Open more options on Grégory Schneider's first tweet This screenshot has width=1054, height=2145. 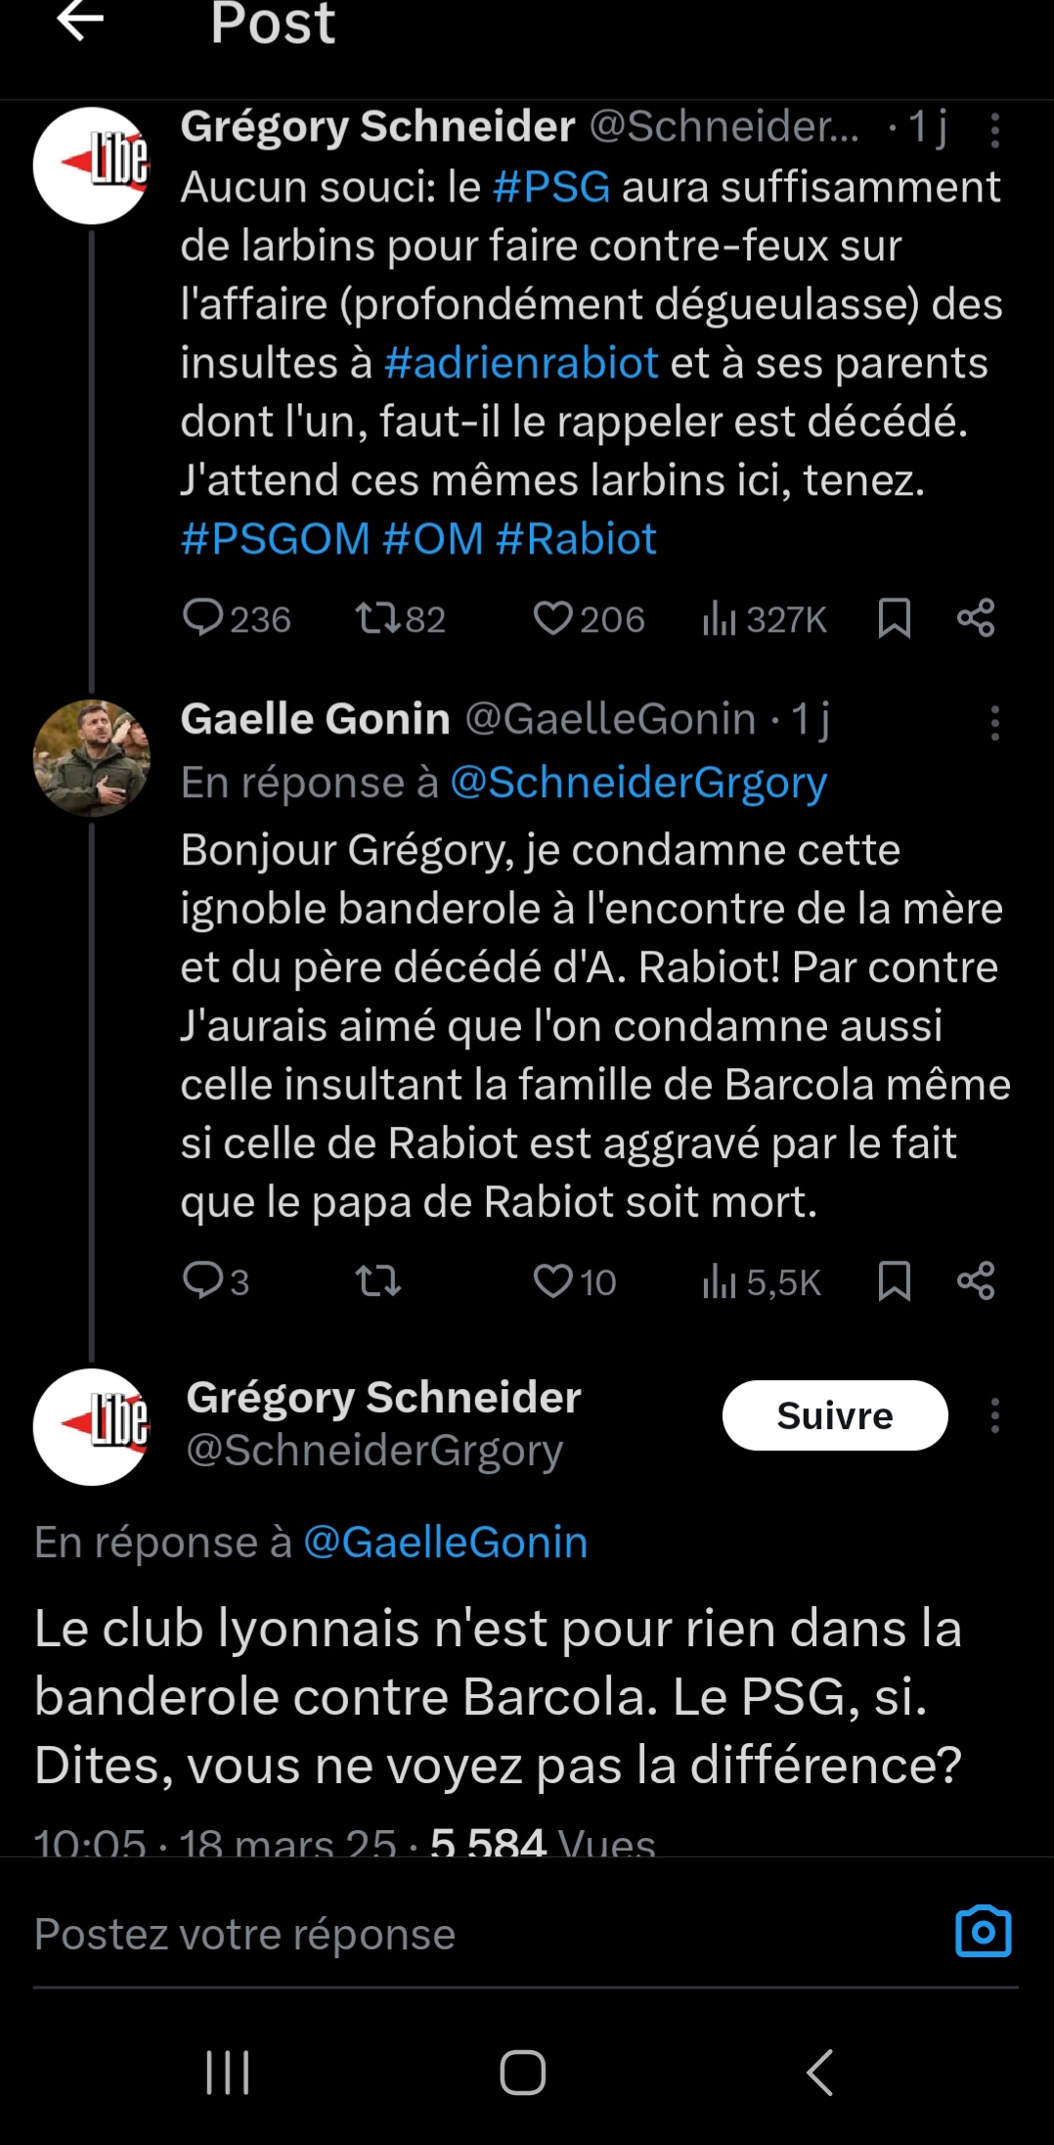(x=994, y=130)
